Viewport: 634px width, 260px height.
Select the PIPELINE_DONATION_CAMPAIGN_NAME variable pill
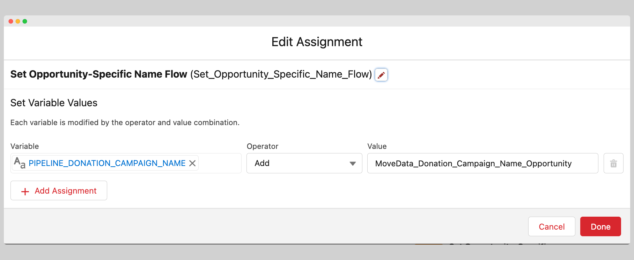[107, 163]
